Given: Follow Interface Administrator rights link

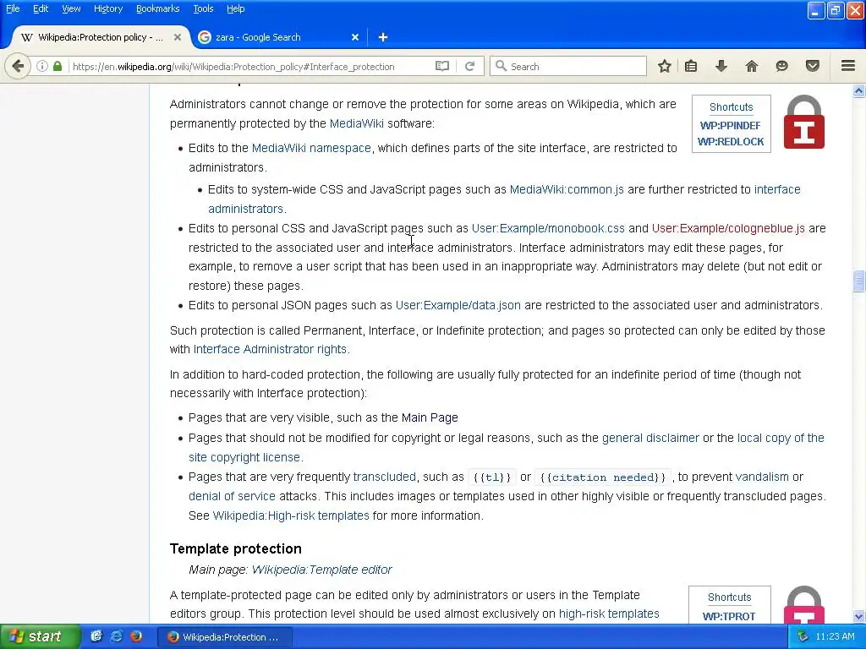Looking at the screenshot, I should click(x=270, y=349).
